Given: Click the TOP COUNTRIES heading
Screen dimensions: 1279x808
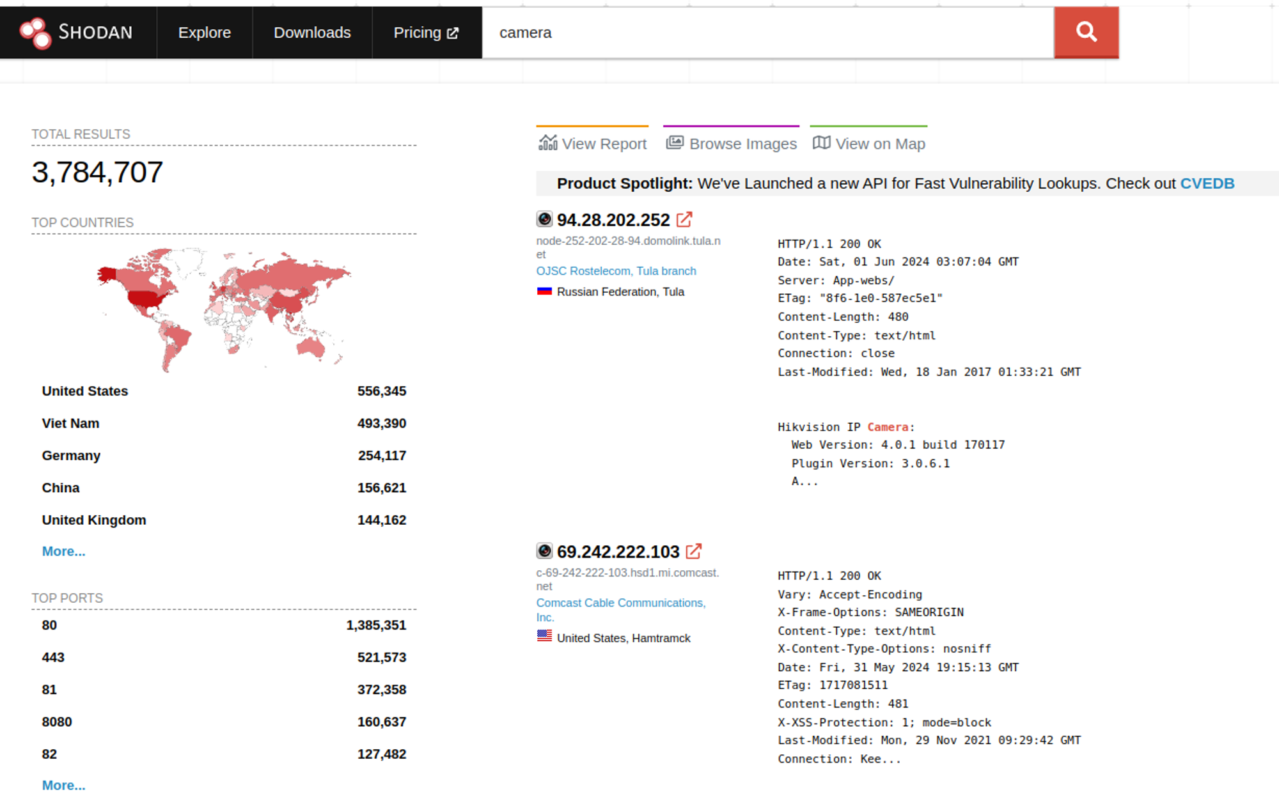Looking at the screenshot, I should click(x=82, y=222).
